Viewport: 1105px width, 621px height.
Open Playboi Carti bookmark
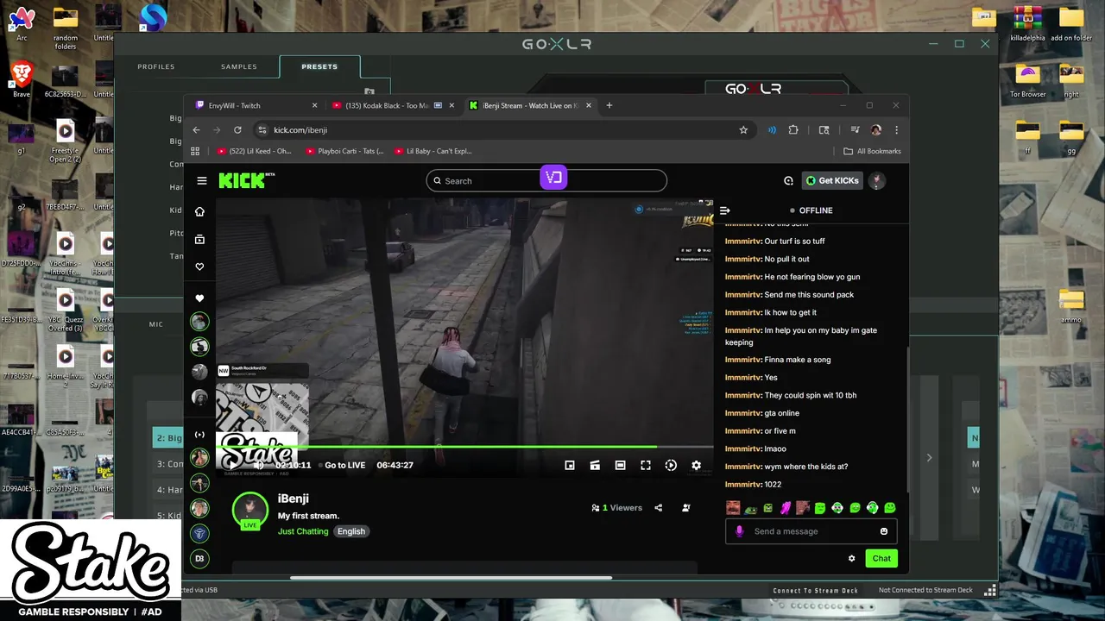(x=345, y=151)
